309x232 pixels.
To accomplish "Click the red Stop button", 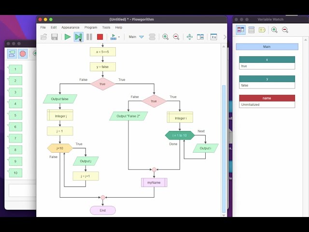I will point(100,37).
